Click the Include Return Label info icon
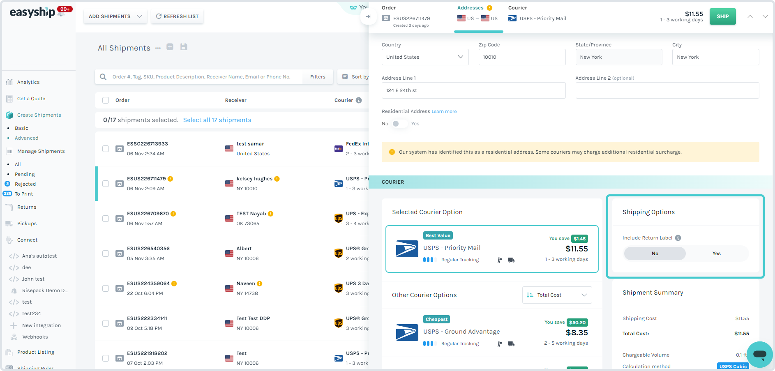The width and height of the screenshot is (775, 371). pyautogui.click(x=678, y=238)
